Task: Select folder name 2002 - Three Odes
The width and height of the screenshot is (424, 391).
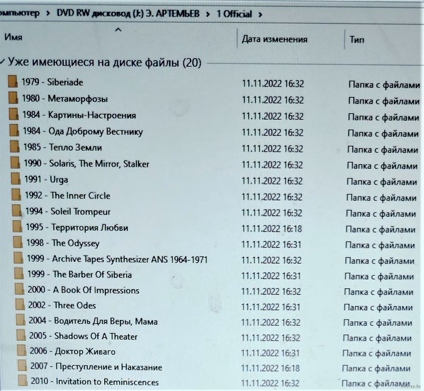Action: [62, 306]
